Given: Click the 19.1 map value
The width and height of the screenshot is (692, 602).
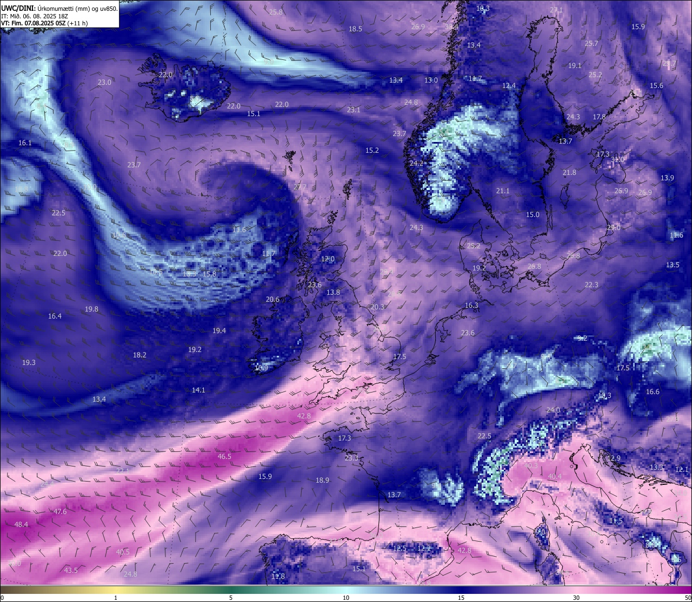Looking at the screenshot, I should coord(575,65).
